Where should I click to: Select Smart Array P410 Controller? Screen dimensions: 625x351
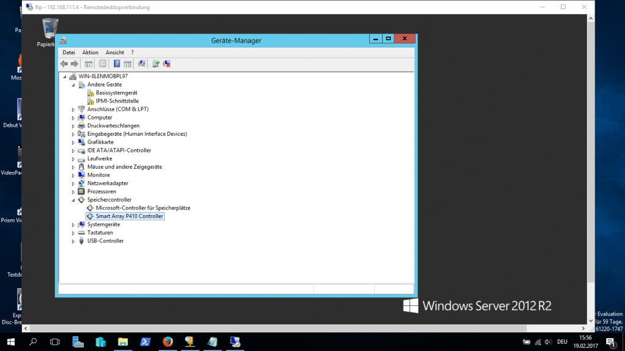(x=129, y=216)
